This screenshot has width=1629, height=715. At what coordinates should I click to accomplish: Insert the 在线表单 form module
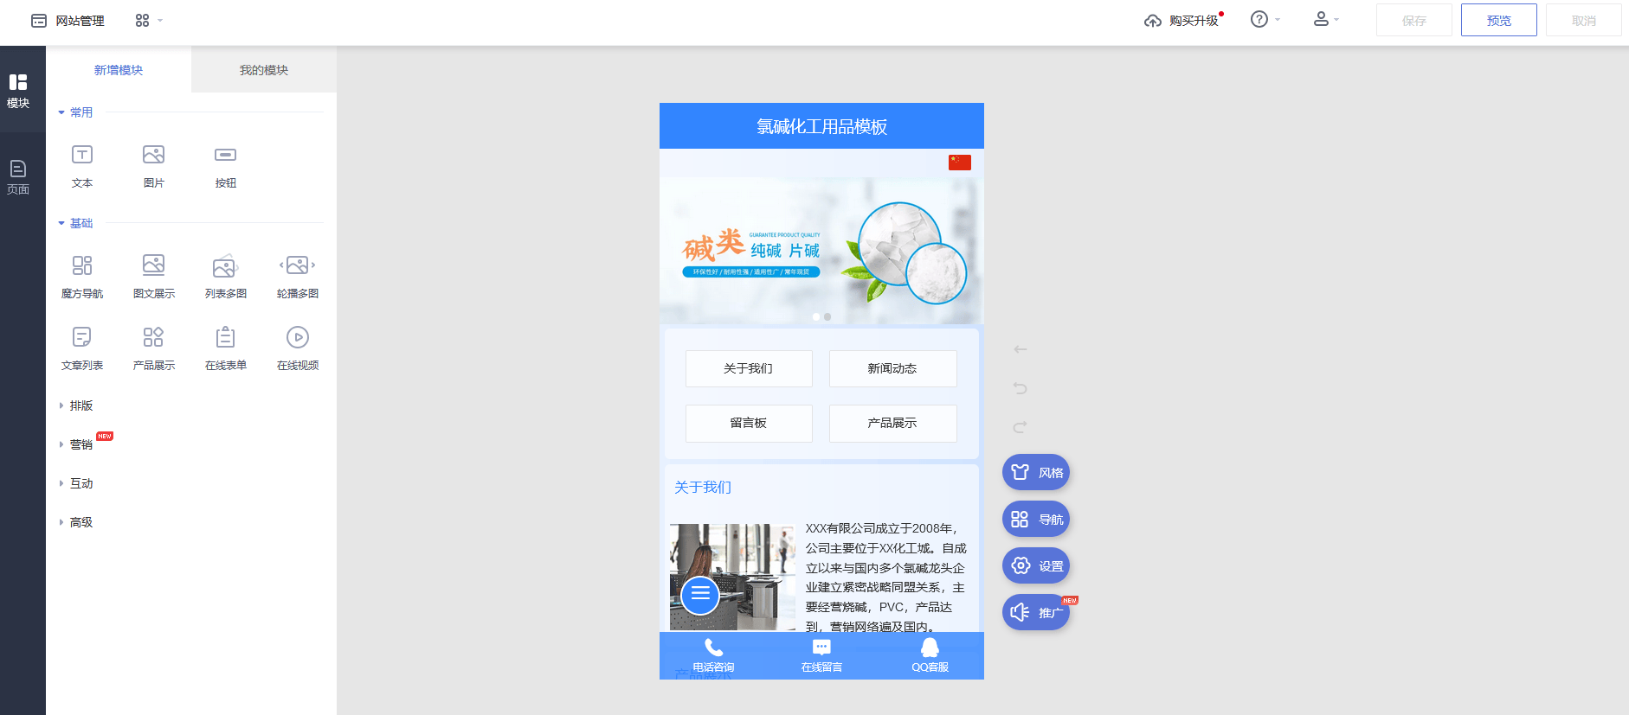coord(225,348)
